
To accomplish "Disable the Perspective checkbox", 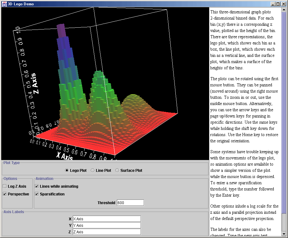I will 5,194.
